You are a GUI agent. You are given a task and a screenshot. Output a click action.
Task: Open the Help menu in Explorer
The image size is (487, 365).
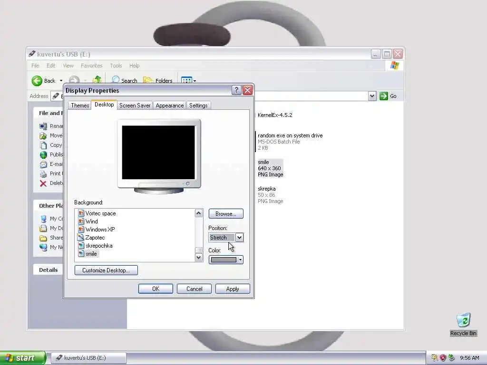tap(134, 66)
